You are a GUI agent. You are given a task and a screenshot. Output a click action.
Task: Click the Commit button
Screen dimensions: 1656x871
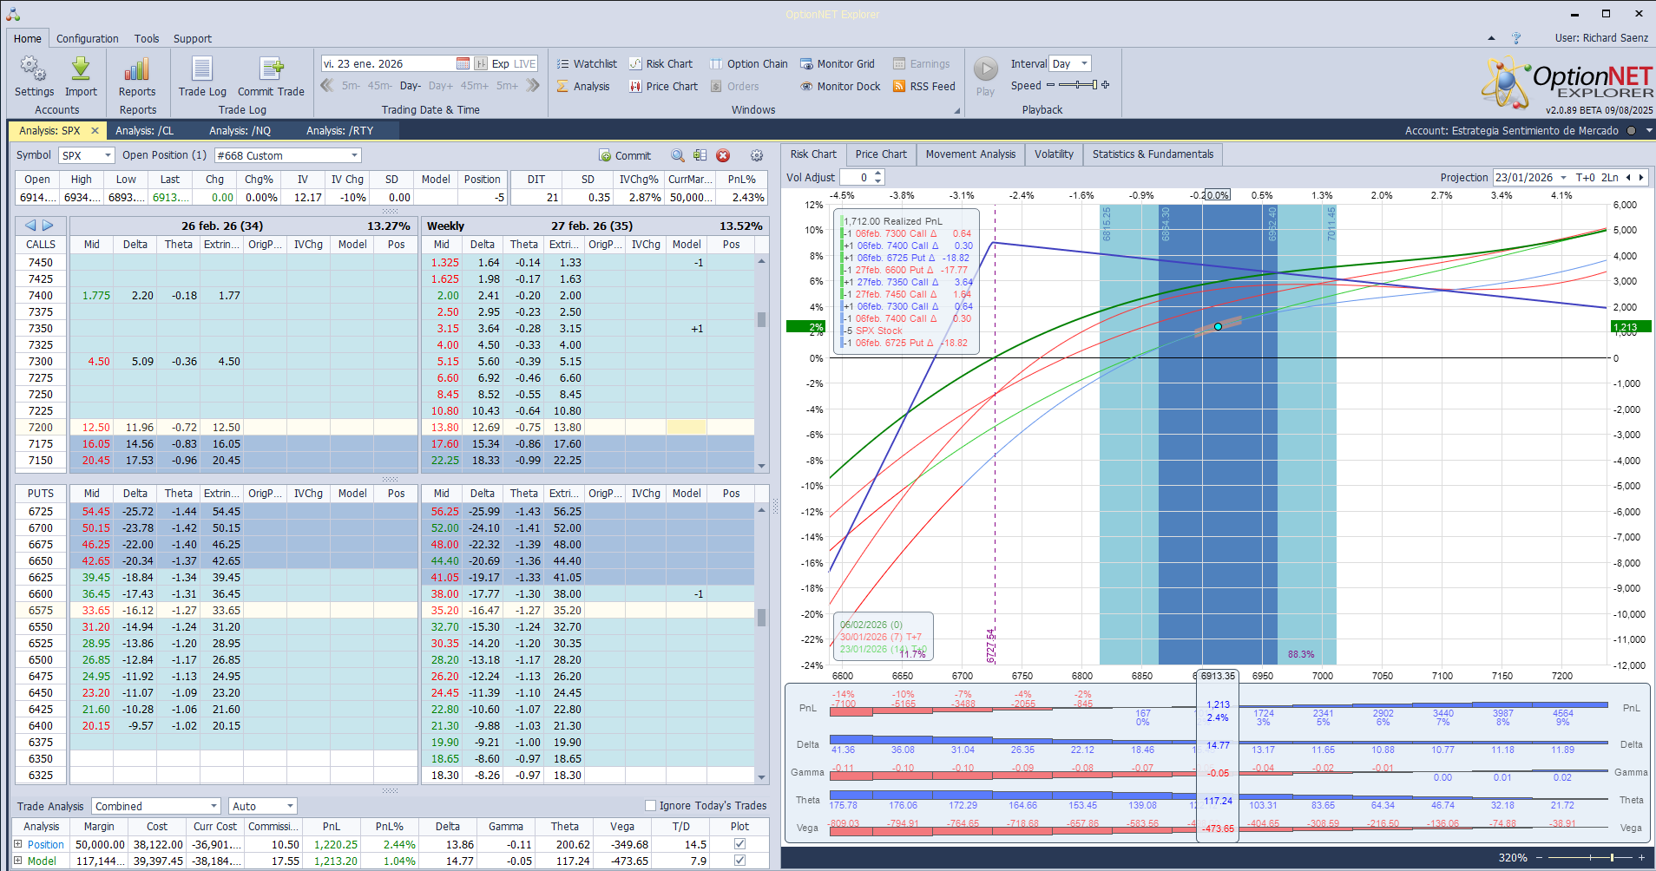click(x=625, y=156)
